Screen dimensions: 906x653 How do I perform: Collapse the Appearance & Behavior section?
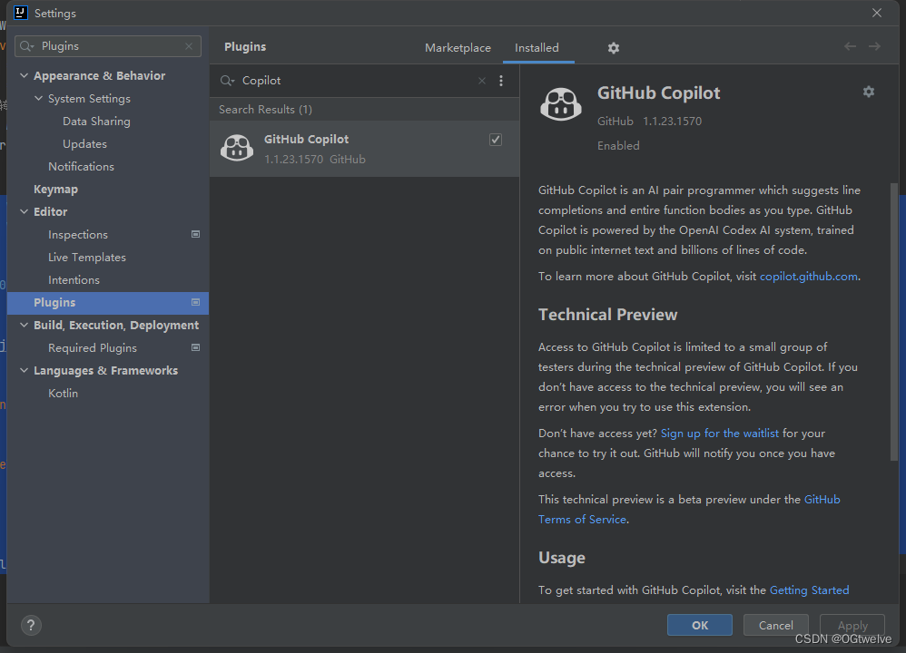pos(25,75)
